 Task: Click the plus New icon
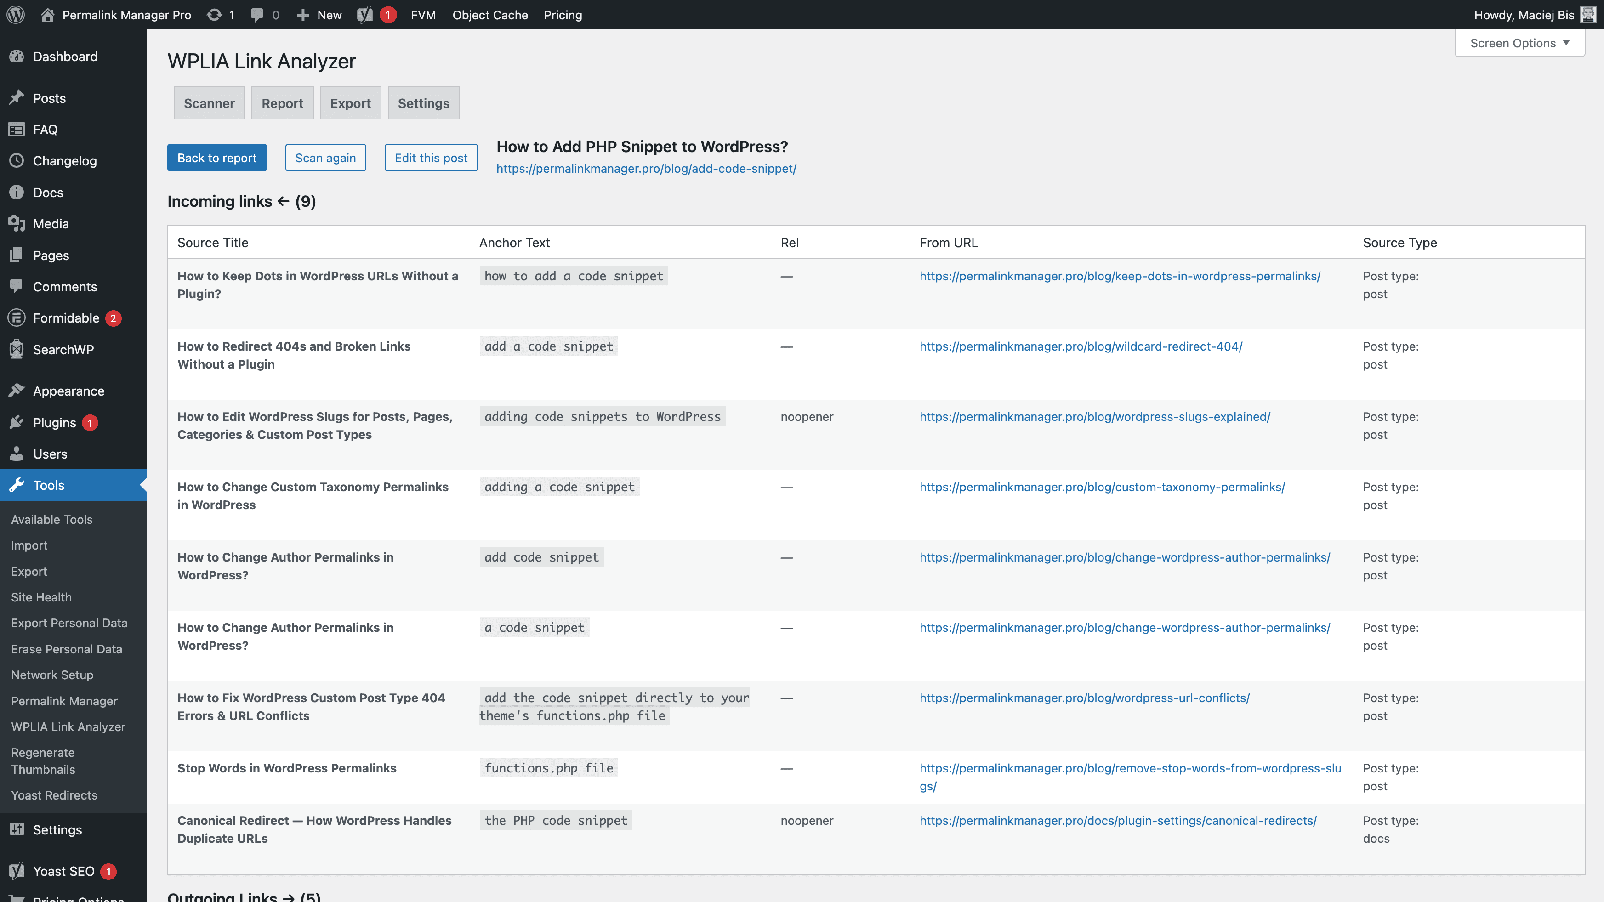click(302, 15)
